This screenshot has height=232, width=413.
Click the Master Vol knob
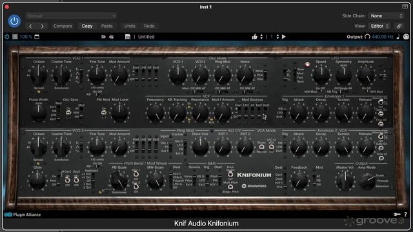(345, 180)
